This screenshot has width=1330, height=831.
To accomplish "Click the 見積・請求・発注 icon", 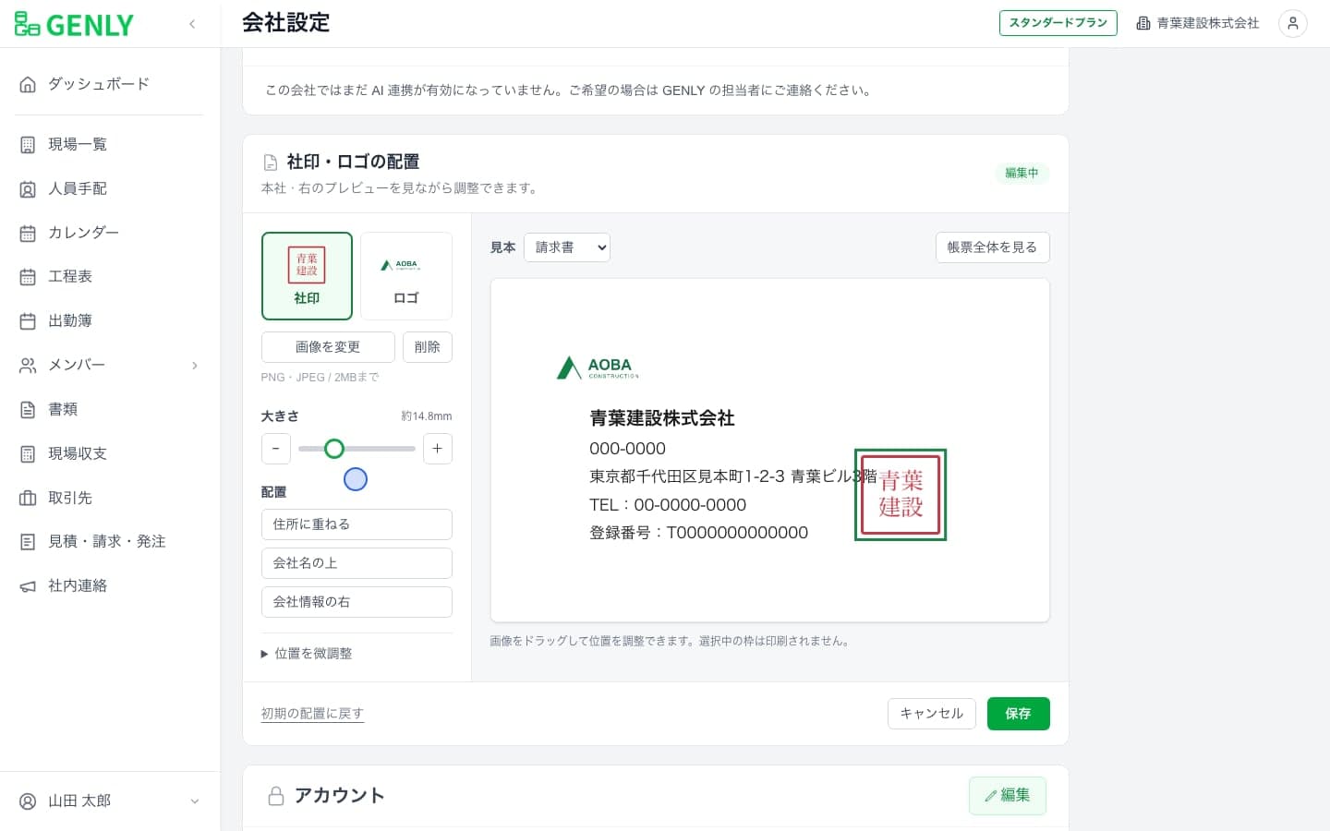I will tap(28, 542).
